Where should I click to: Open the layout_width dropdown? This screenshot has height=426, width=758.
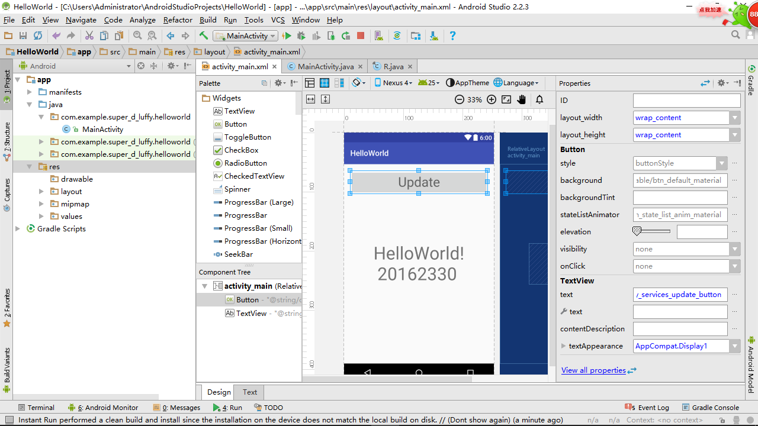pos(735,118)
